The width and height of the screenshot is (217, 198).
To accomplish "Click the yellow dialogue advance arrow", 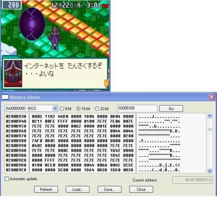I will 106,83.
